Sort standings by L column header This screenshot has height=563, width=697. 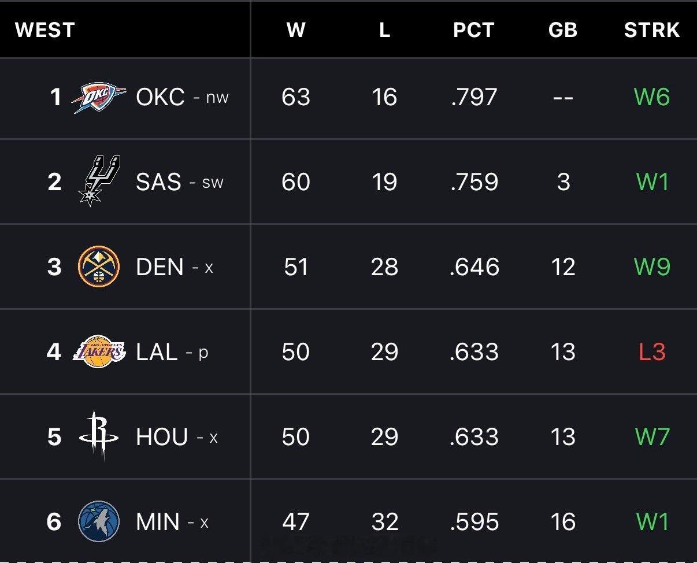tap(384, 29)
